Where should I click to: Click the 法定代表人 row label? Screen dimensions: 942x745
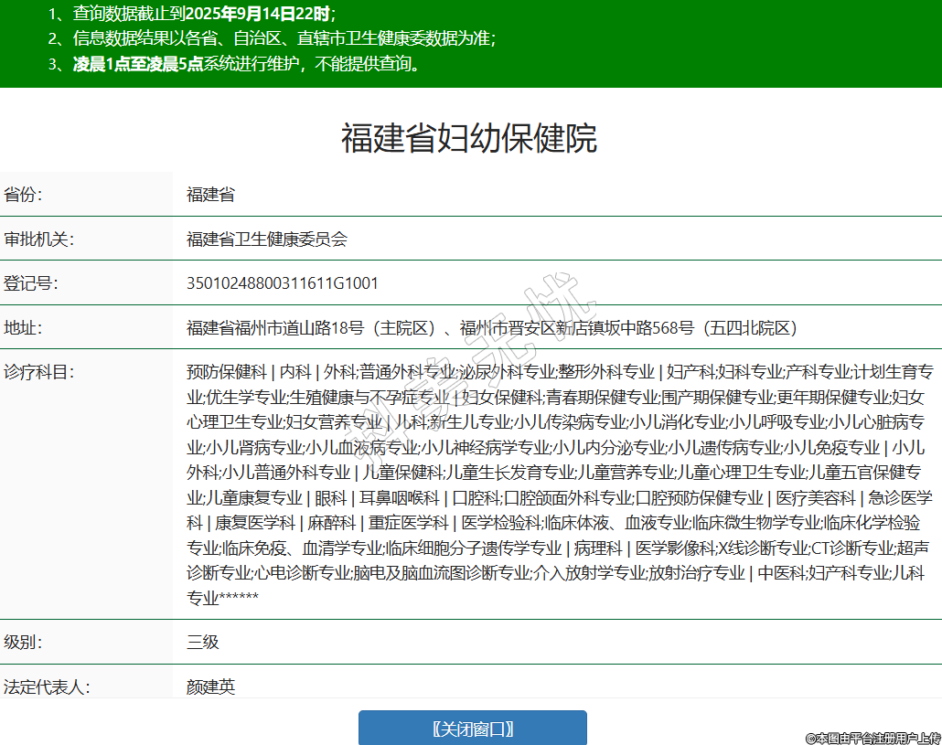pyautogui.click(x=47, y=686)
